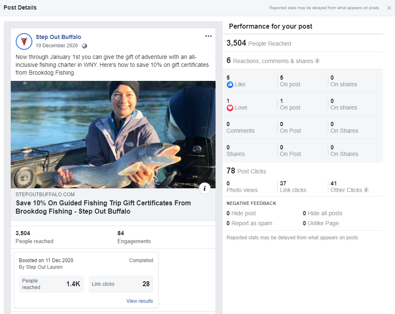Click the blue Like reaction icon
The image size is (395, 314).
[230, 85]
